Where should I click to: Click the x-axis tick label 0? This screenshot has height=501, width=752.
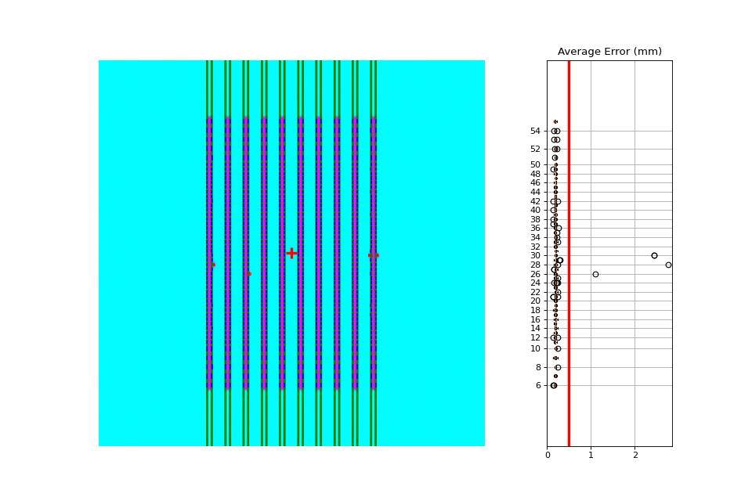point(548,455)
